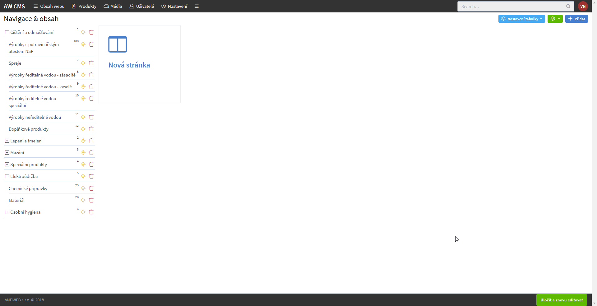Click the AW CMS logo link

point(14,6)
